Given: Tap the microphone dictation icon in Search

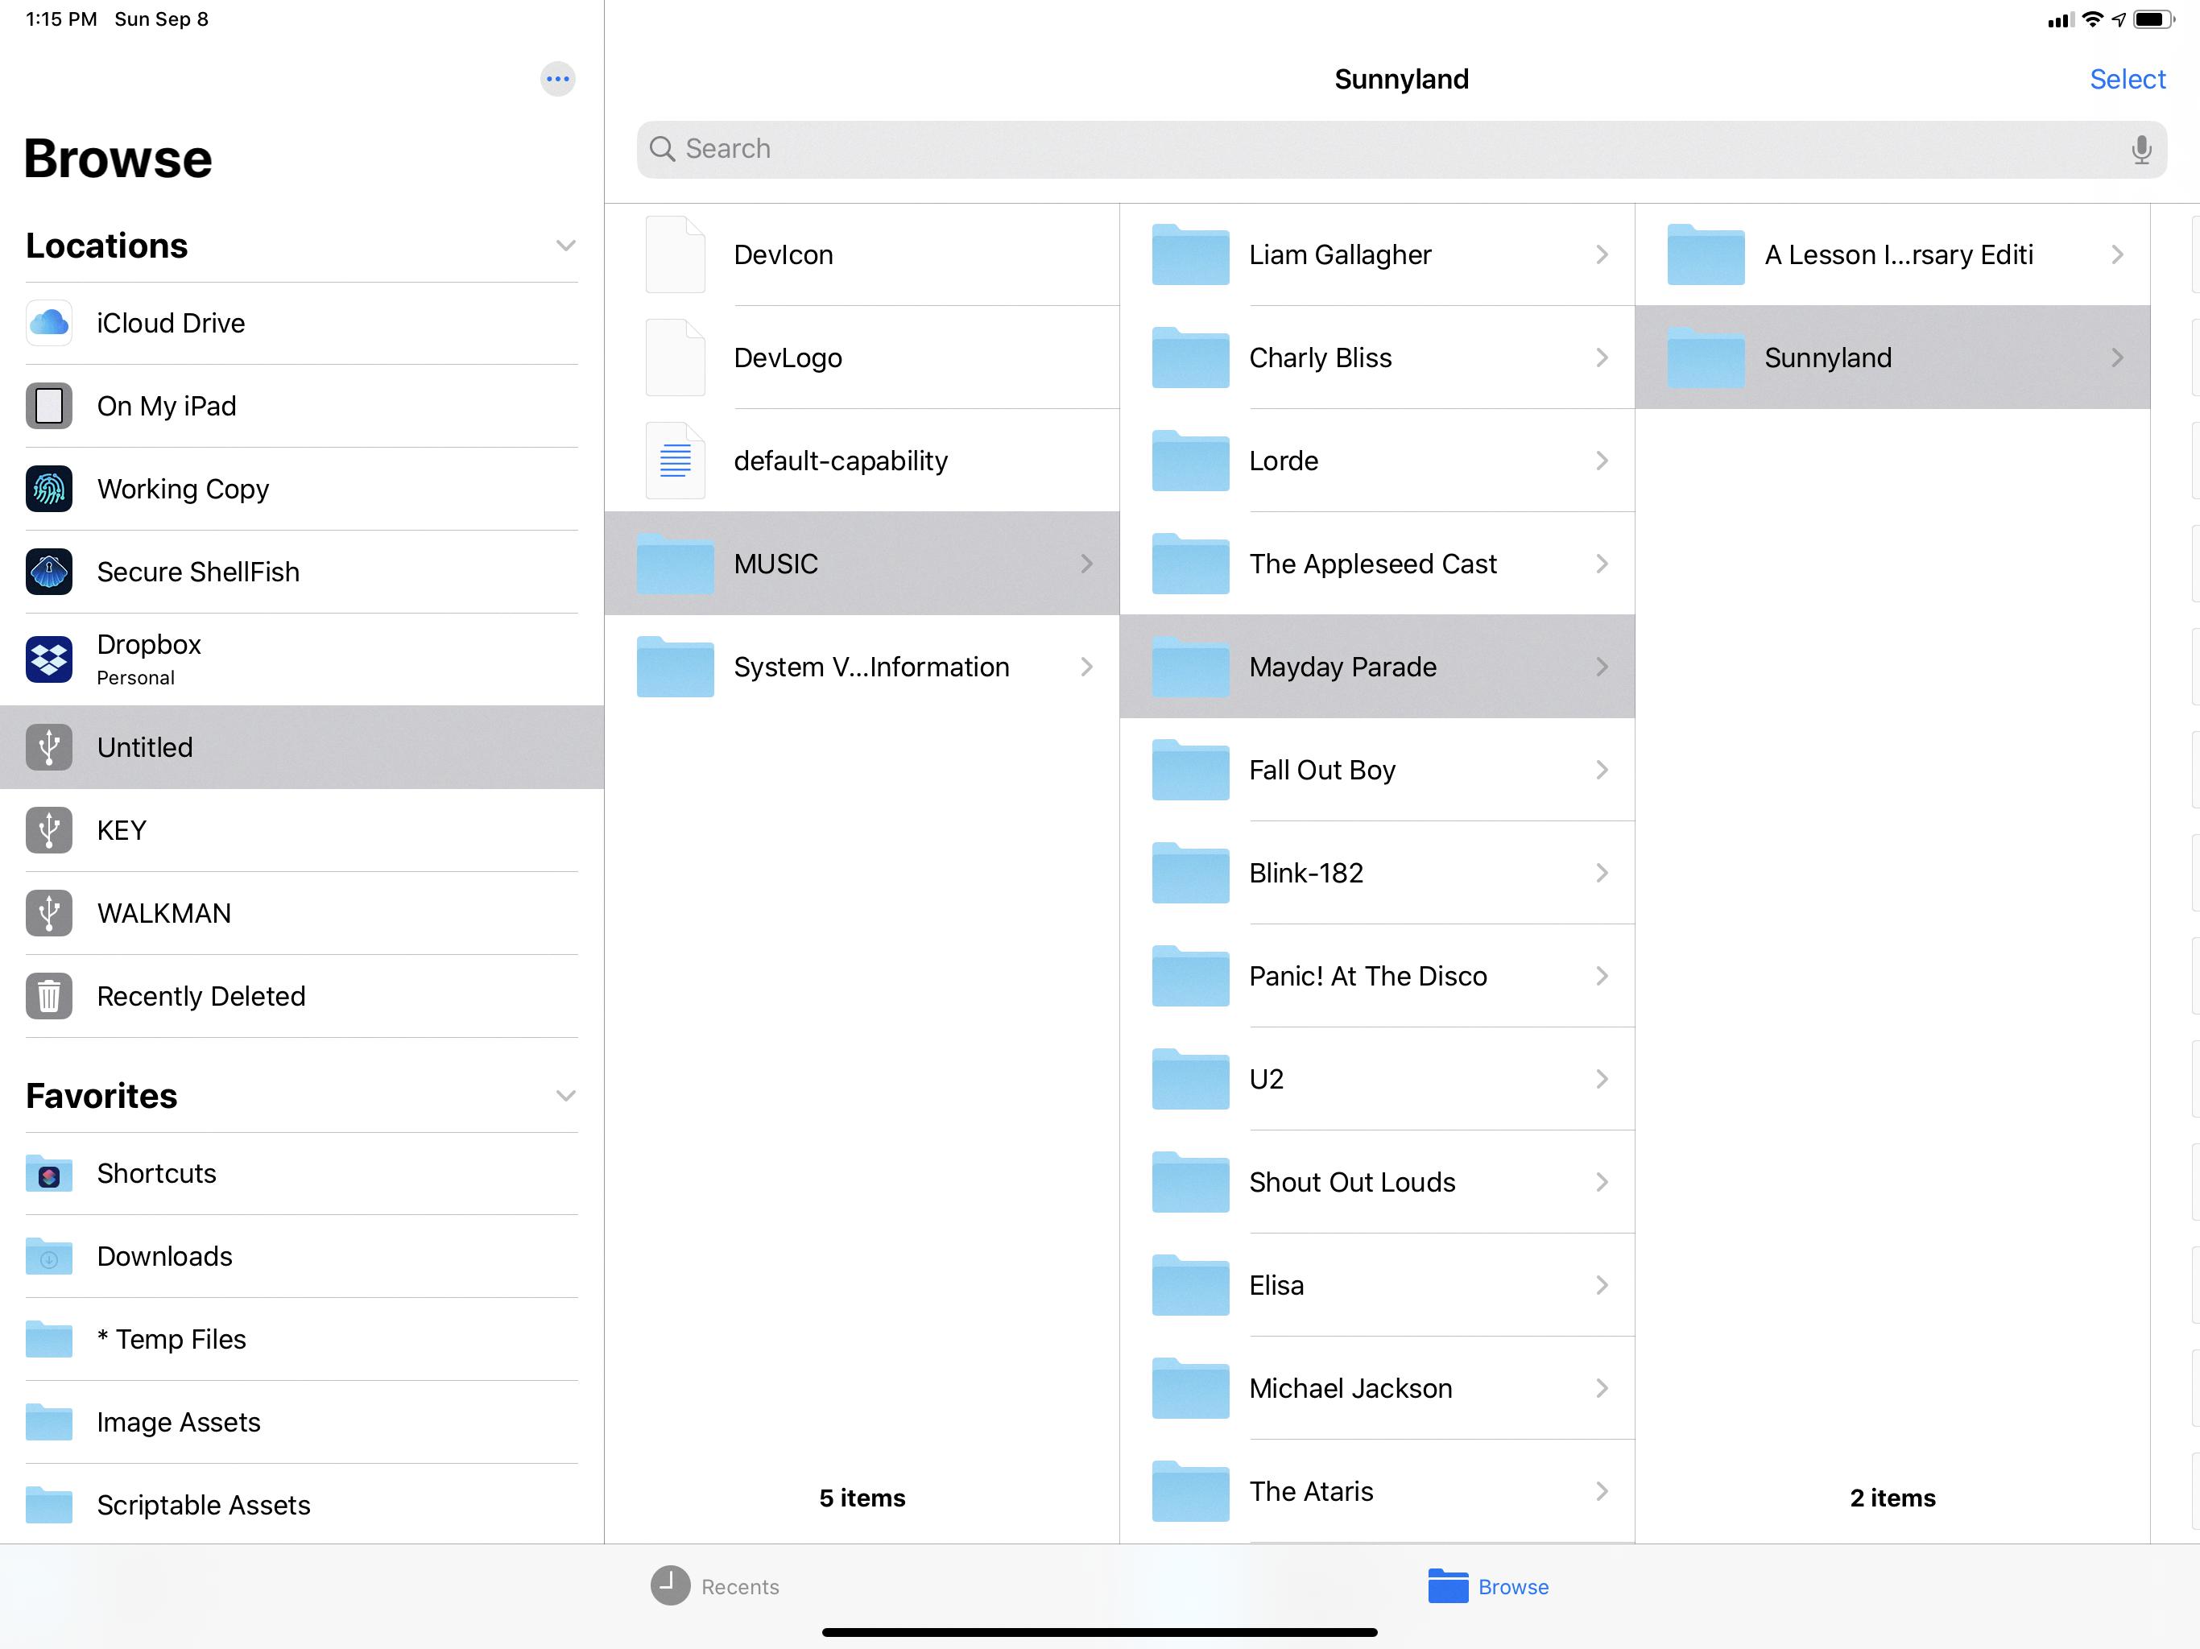Looking at the screenshot, I should point(2140,149).
